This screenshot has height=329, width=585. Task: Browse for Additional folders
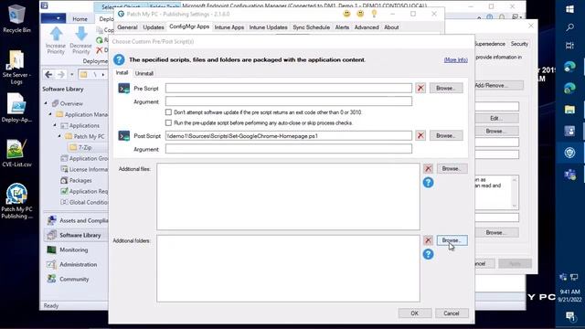point(452,240)
